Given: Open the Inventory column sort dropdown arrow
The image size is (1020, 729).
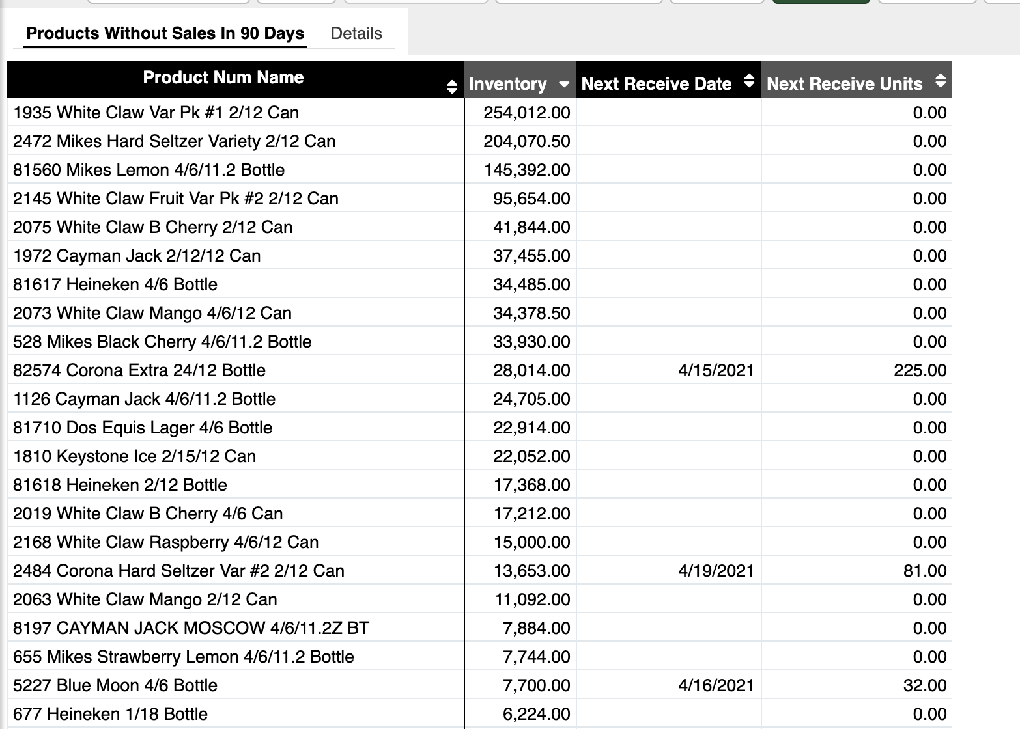Looking at the screenshot, I should click(564, 84).
